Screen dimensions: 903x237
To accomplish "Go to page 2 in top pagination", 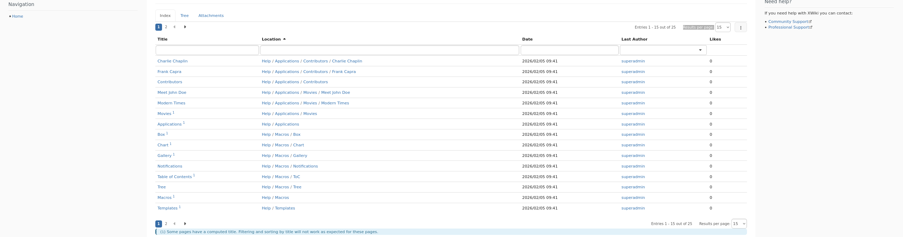I will pos(166,27).
